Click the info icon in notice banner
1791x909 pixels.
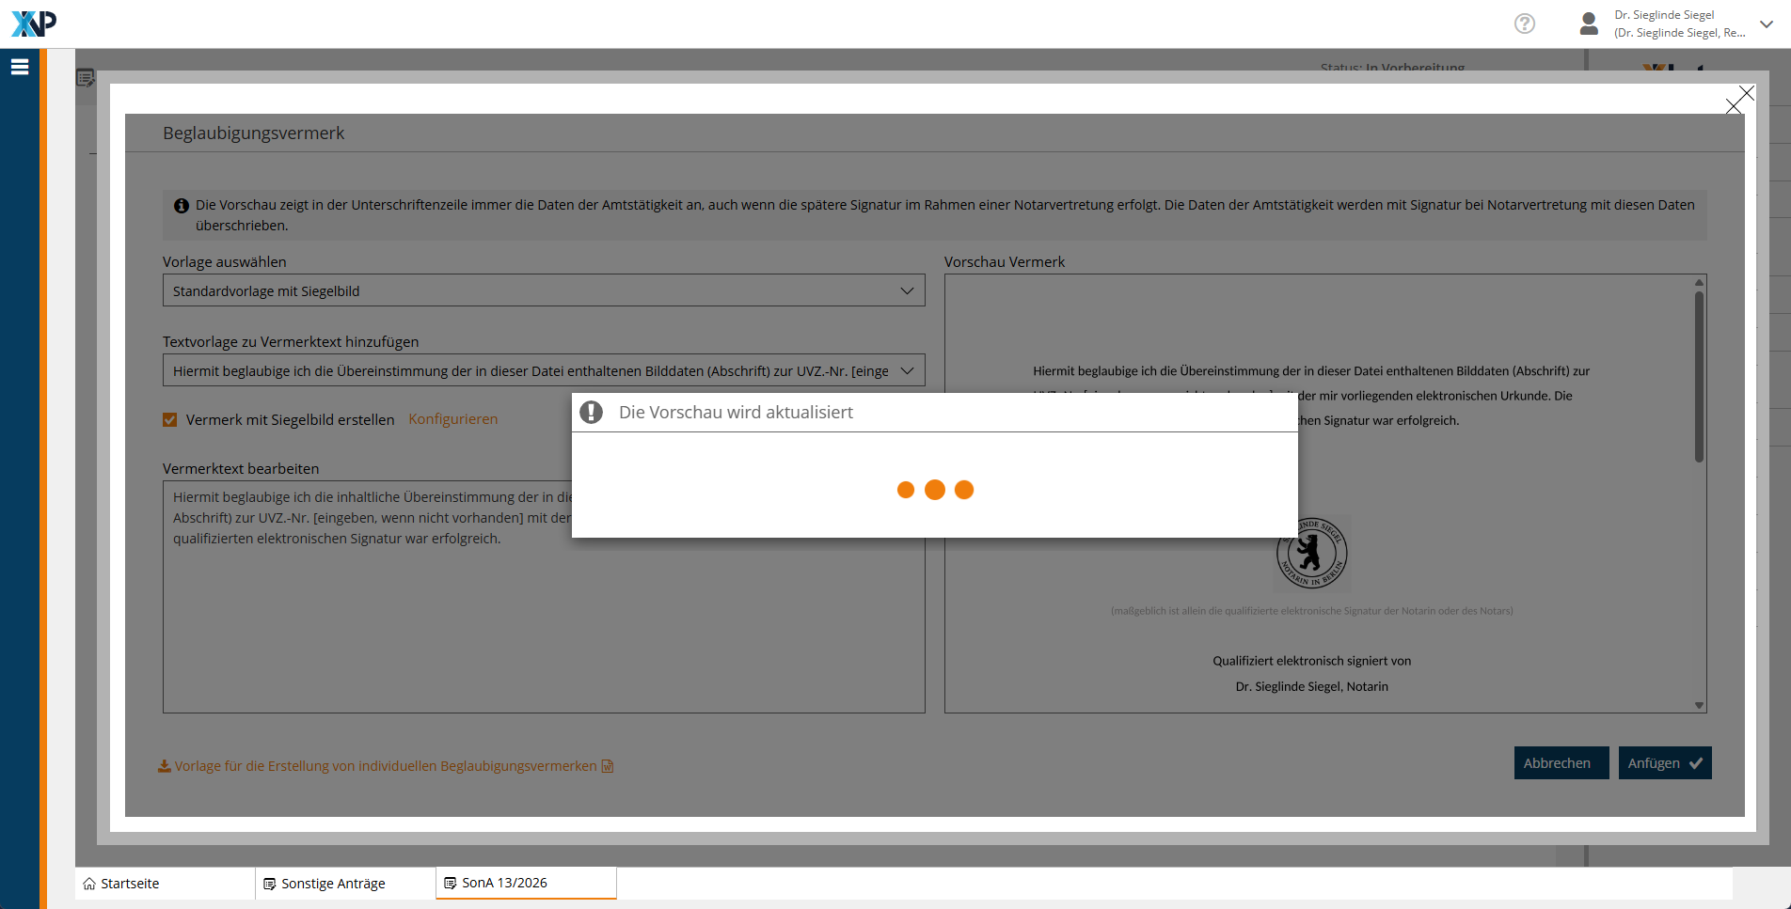point(182,206)
